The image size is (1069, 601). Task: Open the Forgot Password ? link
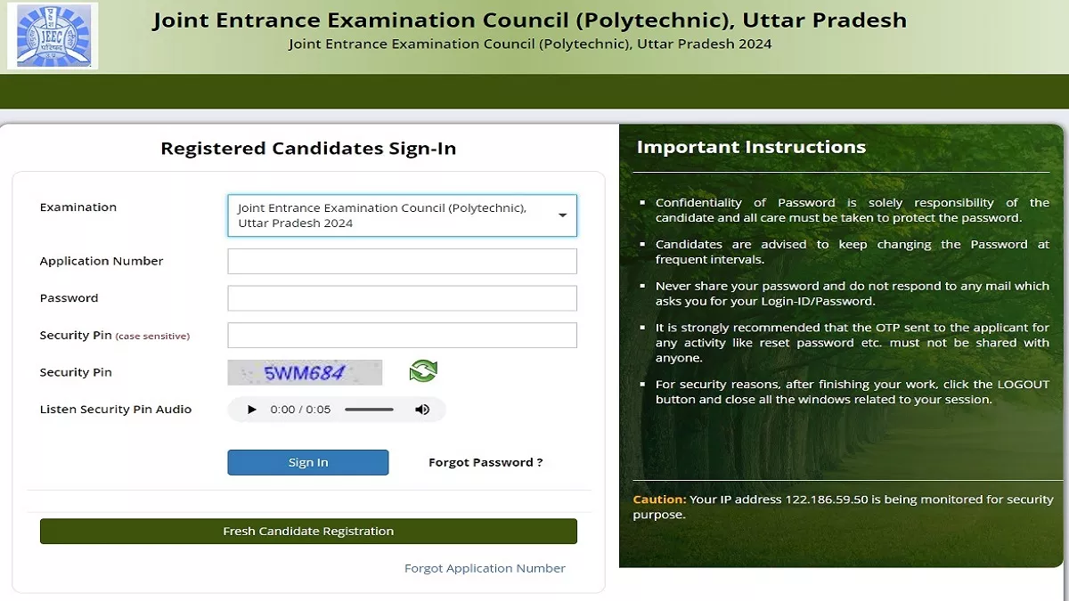click(x=486, y=462)
